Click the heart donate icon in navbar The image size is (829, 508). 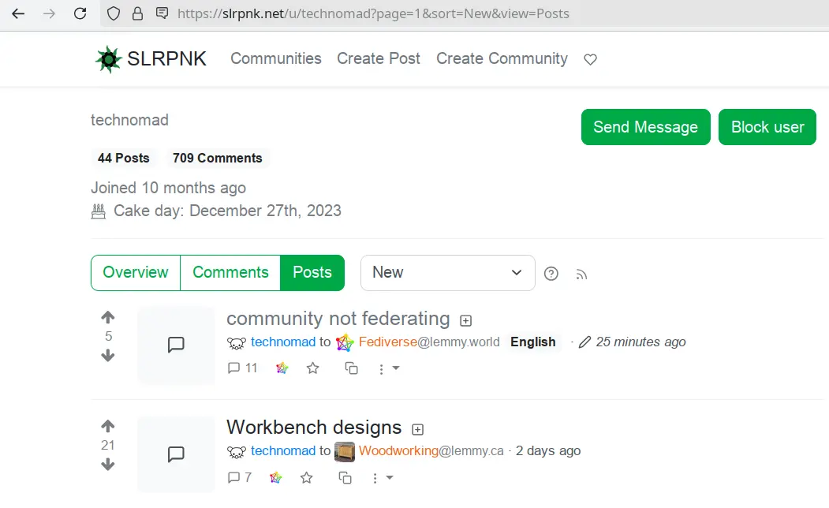click(x=590, y=59)
